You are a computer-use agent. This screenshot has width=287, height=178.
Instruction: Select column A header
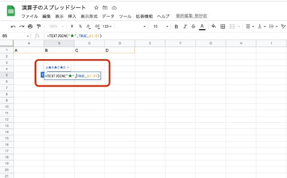pyautogui.click(x=29, y=43)
